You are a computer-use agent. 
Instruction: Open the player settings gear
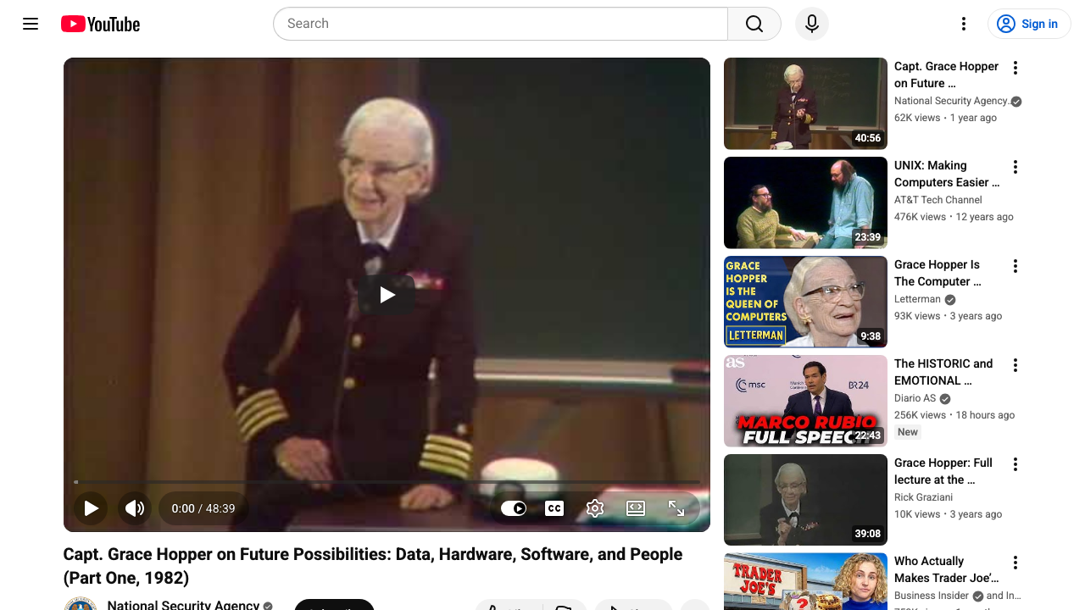(595, 508)
